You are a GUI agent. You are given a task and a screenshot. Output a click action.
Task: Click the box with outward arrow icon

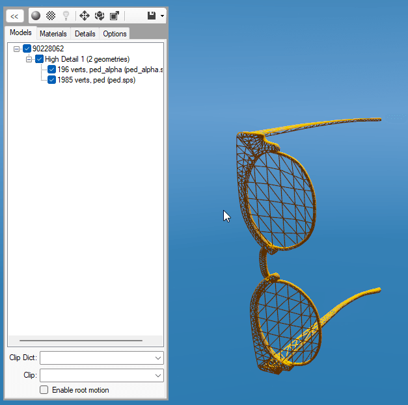pos(115,16)
